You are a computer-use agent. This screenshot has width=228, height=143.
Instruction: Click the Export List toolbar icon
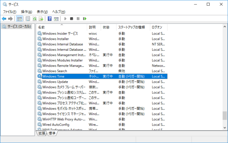[x=41, y=19]
